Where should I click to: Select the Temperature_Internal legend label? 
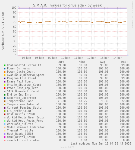23,104
